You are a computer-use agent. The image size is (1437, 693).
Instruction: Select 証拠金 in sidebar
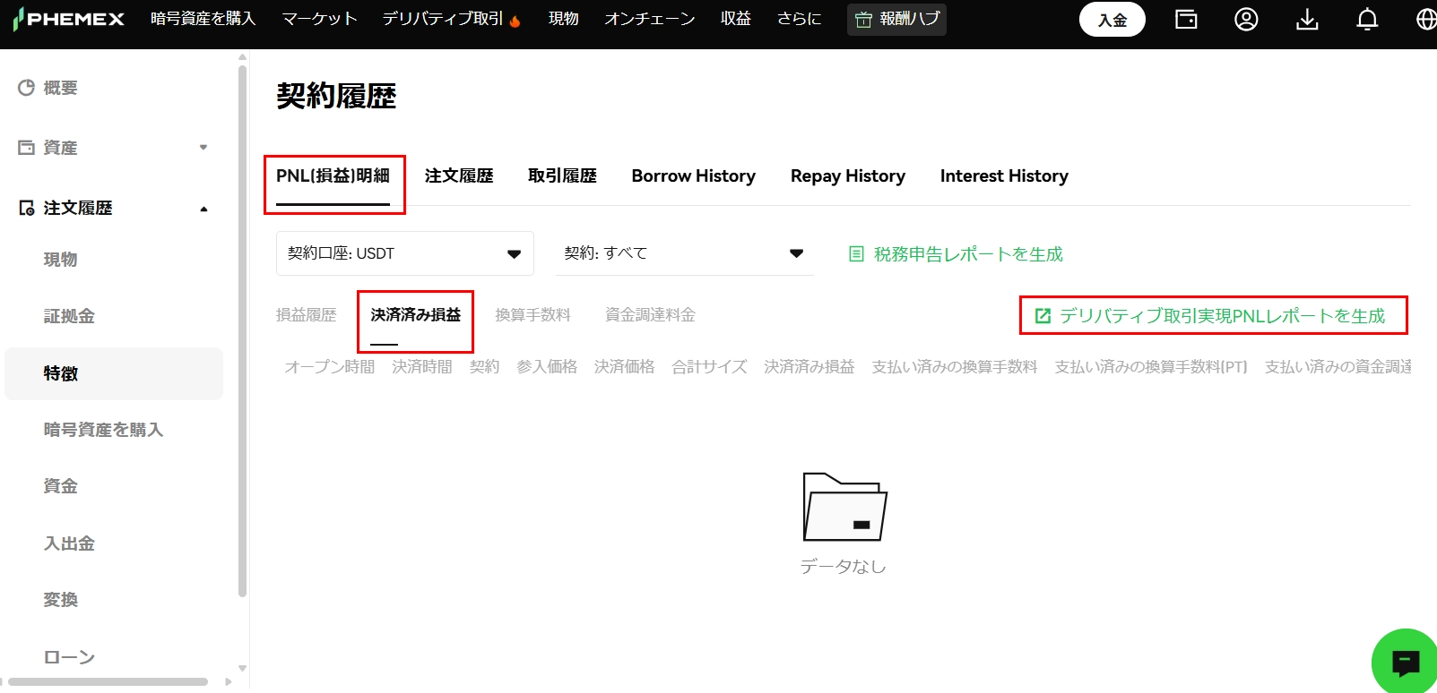69,316
